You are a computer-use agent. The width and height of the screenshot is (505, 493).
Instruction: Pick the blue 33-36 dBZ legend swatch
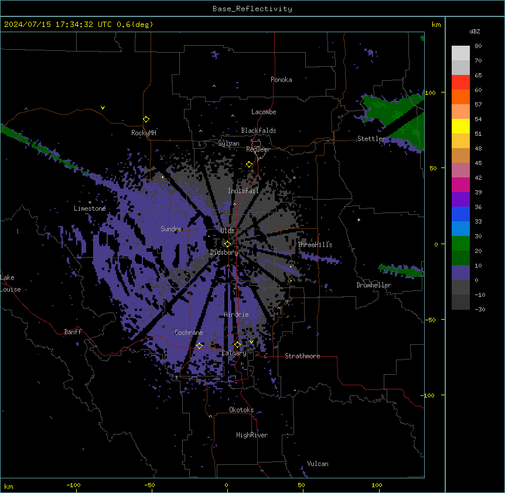click(460, 214)
